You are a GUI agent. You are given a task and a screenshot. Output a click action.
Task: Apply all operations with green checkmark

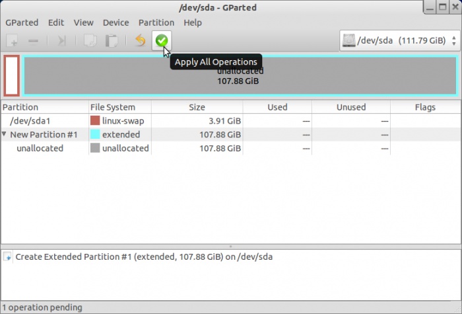[x=162, y=40]
